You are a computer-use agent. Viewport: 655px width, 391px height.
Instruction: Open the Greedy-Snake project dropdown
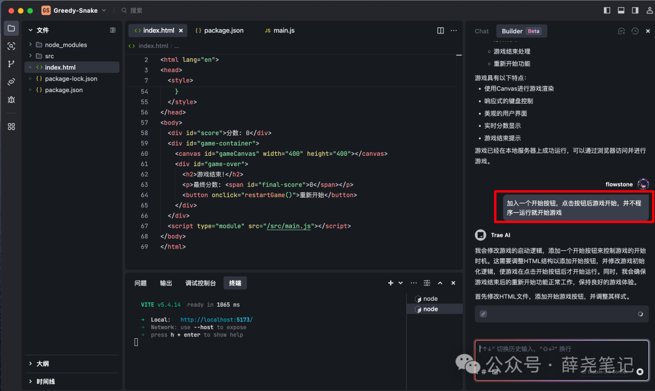pos(74,10)
